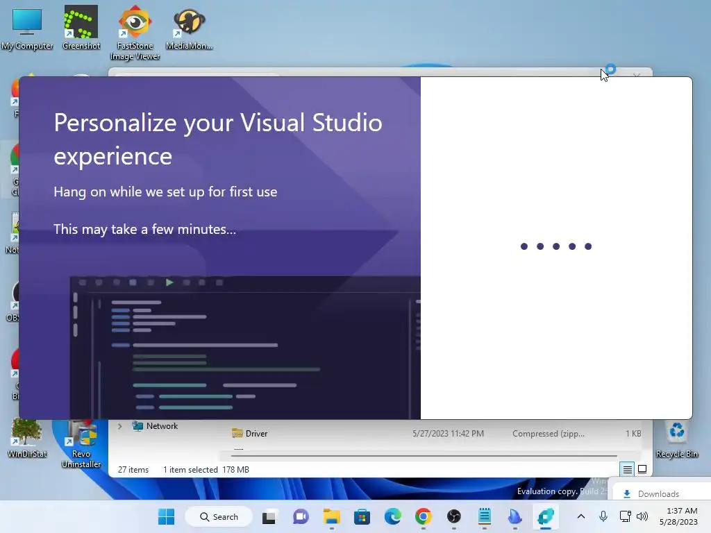Select the MediaMonkey desktop shortcut
The height and width of the screenshot is (533, 711).
click(x=189, y=28)
